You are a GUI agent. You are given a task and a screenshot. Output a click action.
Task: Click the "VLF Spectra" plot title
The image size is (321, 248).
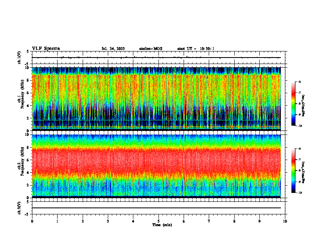[x=46, y=49]
